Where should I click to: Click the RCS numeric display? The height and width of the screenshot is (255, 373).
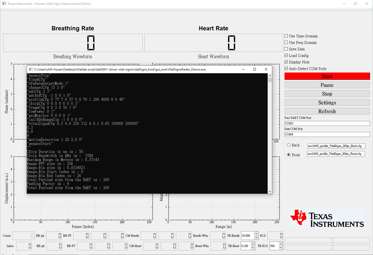[275, 236]
